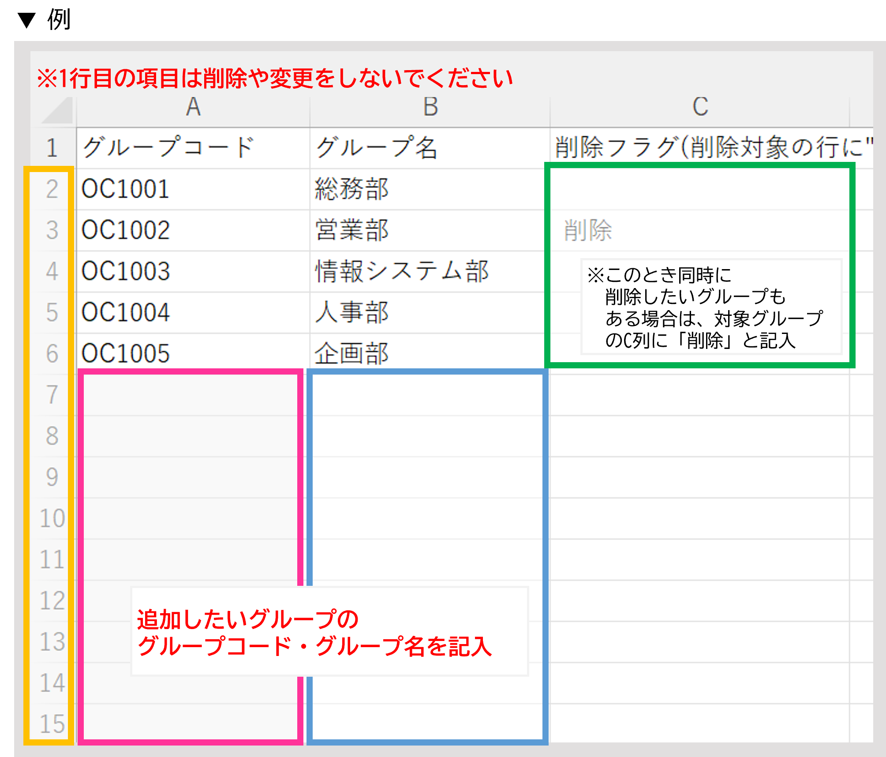
Task: Select row 7 header
Action: [52, 394]
